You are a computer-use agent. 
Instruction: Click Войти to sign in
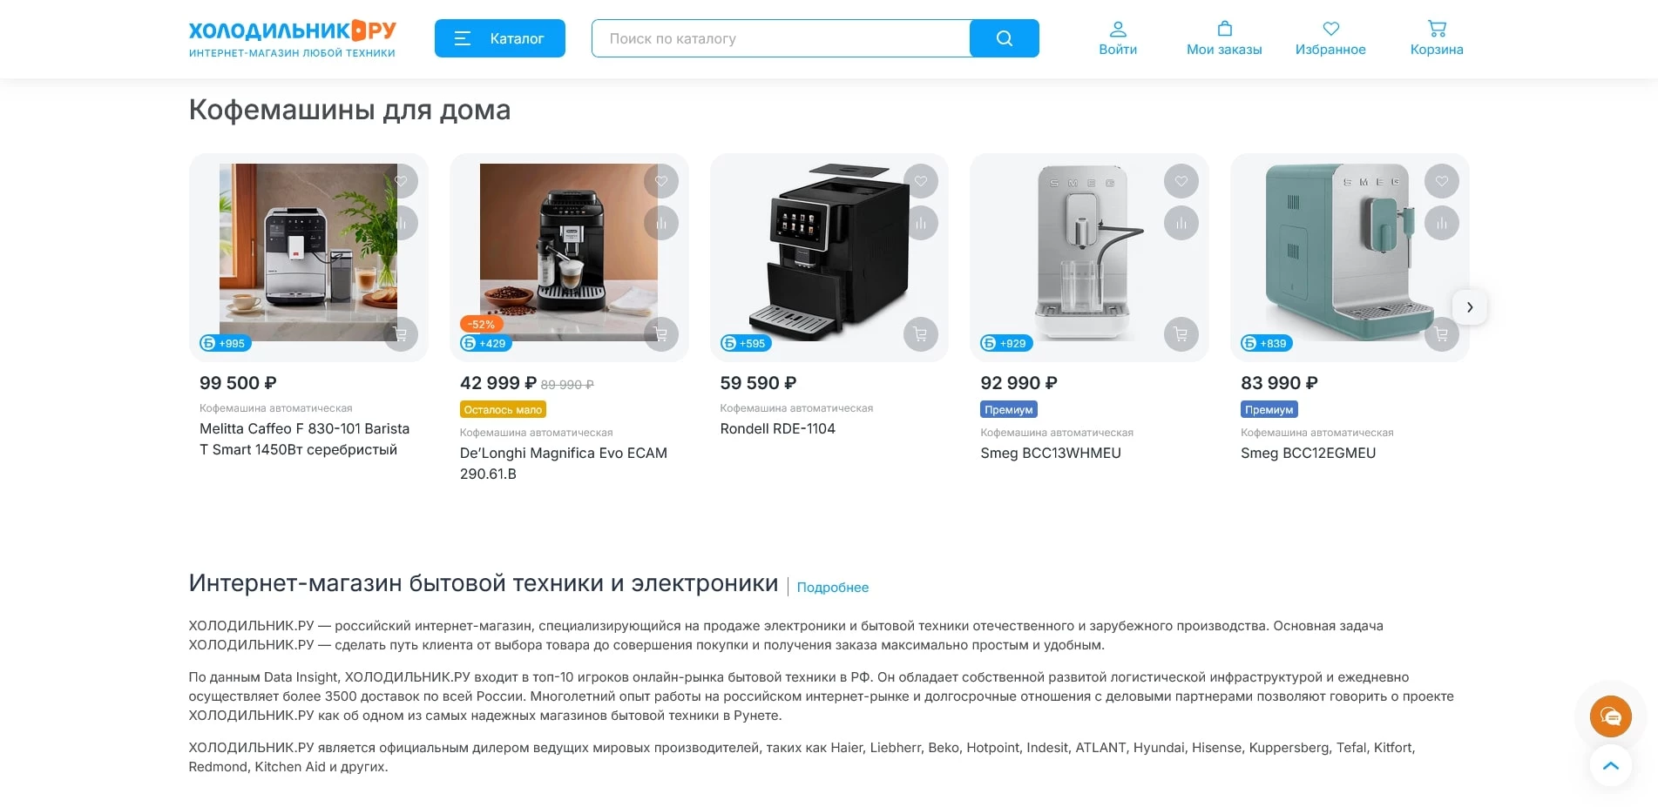coord(1118,38)
